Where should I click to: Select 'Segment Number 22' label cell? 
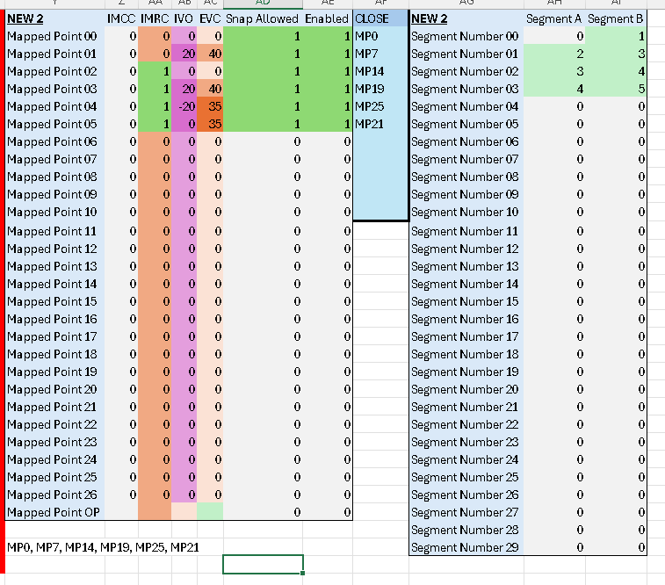[x=466, y=425]
